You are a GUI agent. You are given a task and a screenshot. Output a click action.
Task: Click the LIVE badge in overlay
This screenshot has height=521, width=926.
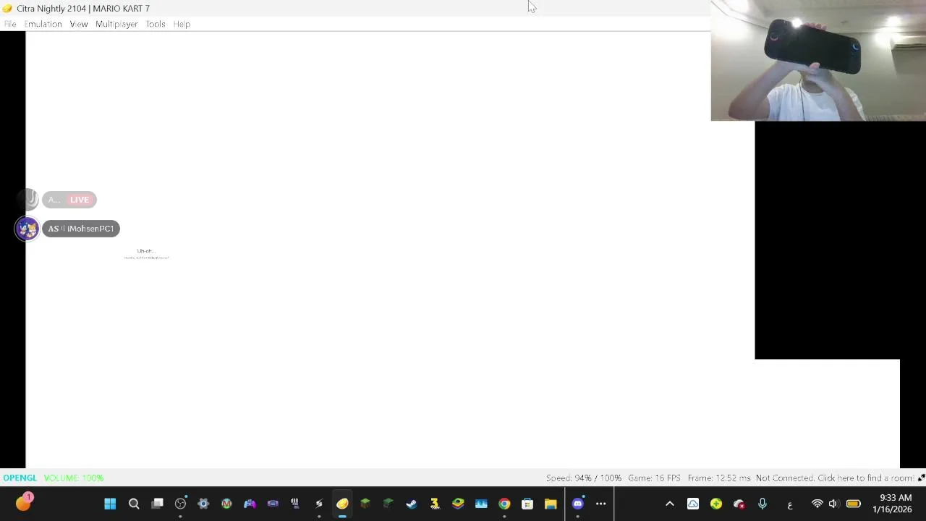coord(80,200)
